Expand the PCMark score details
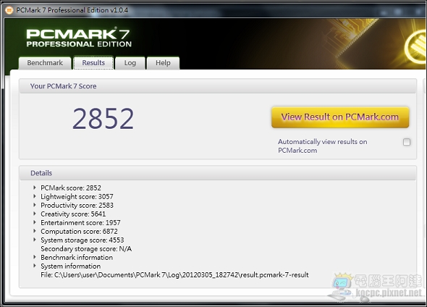Screen dimensions: 427x307 (35, 188)
